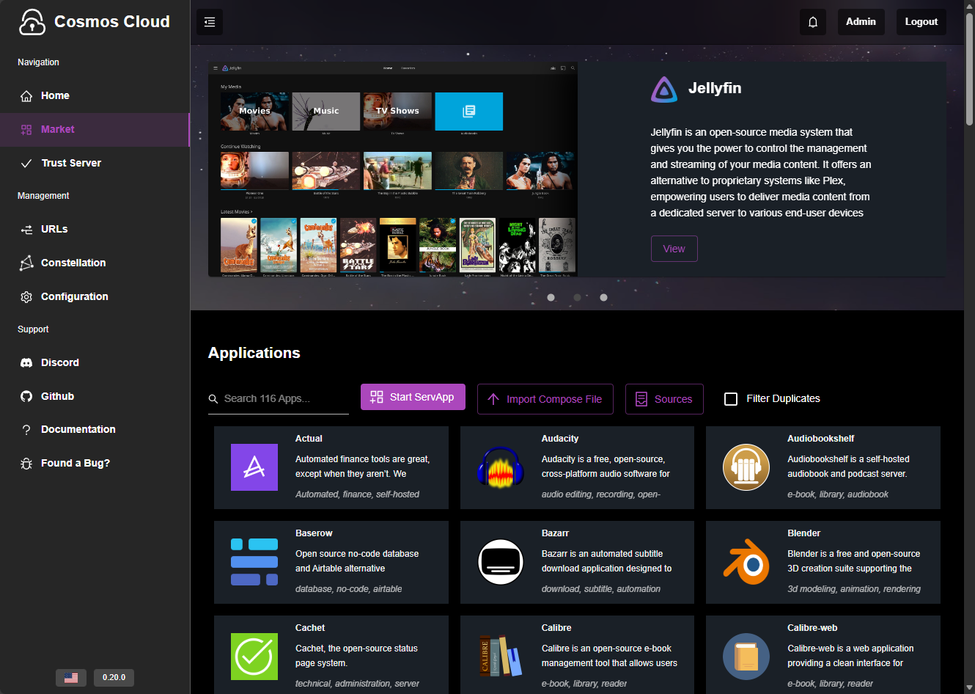Click the View button for Jellyfin
This screenshot has height=694, width=975.
674,249
